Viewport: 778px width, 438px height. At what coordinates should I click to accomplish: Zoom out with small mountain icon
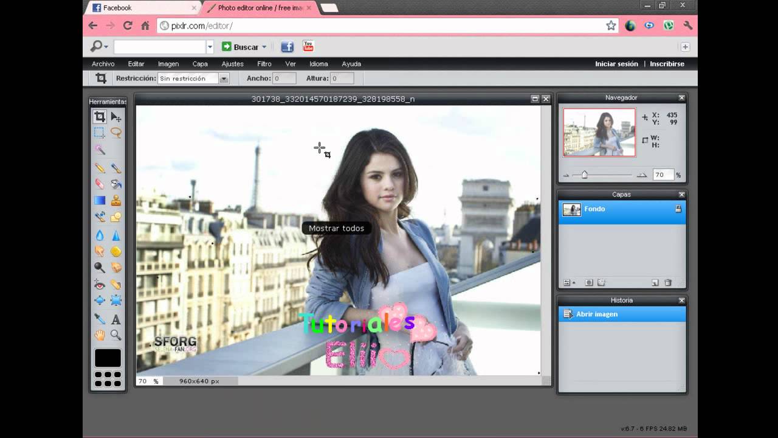(566, 175)
